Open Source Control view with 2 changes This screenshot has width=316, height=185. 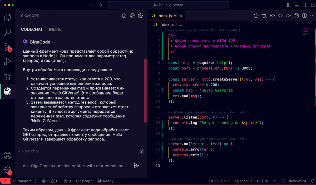(x=7, y=47)
